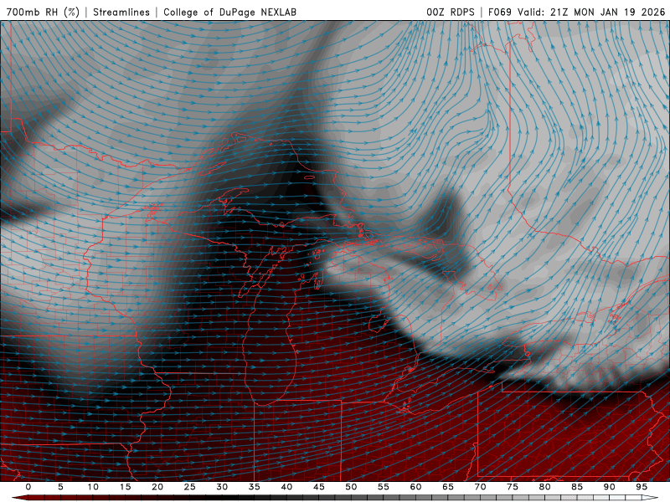Click the colorbar label "10"

(x=93, y=487)
